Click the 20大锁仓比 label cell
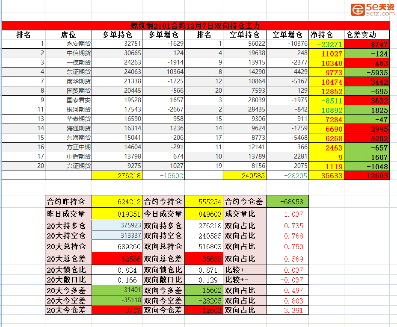 tap(68, 270)
